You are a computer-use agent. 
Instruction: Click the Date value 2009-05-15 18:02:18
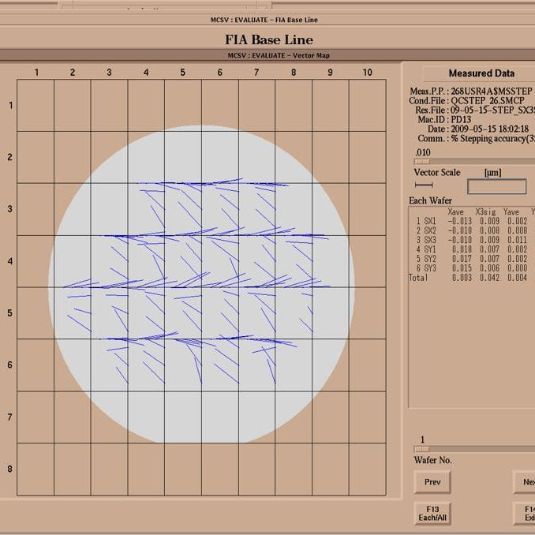(489, 129)
